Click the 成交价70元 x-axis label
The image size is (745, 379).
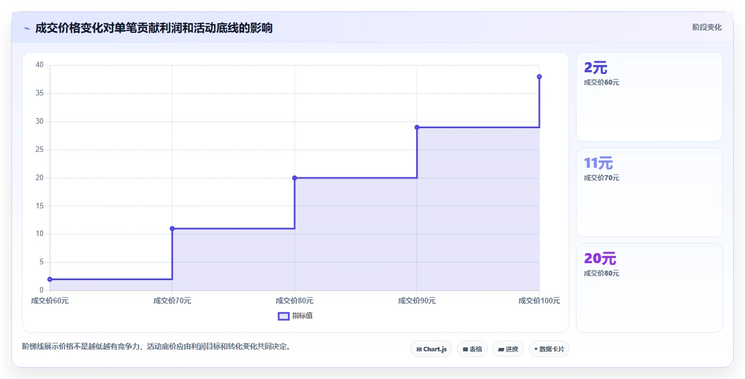coord(172,300)
